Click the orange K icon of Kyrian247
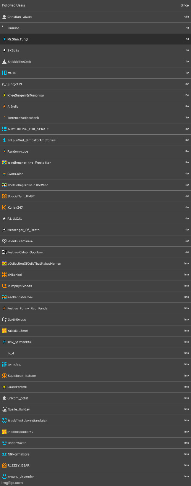This screenshot has height=486, width=191. pos(4,208)
